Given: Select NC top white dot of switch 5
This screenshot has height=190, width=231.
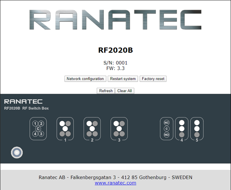Looking at the screenshot, I should pos(197,122).
